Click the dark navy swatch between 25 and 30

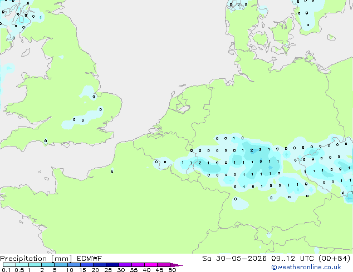(x=112, y=265)
